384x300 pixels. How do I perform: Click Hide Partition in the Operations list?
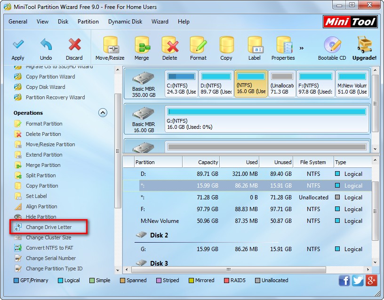41,217
